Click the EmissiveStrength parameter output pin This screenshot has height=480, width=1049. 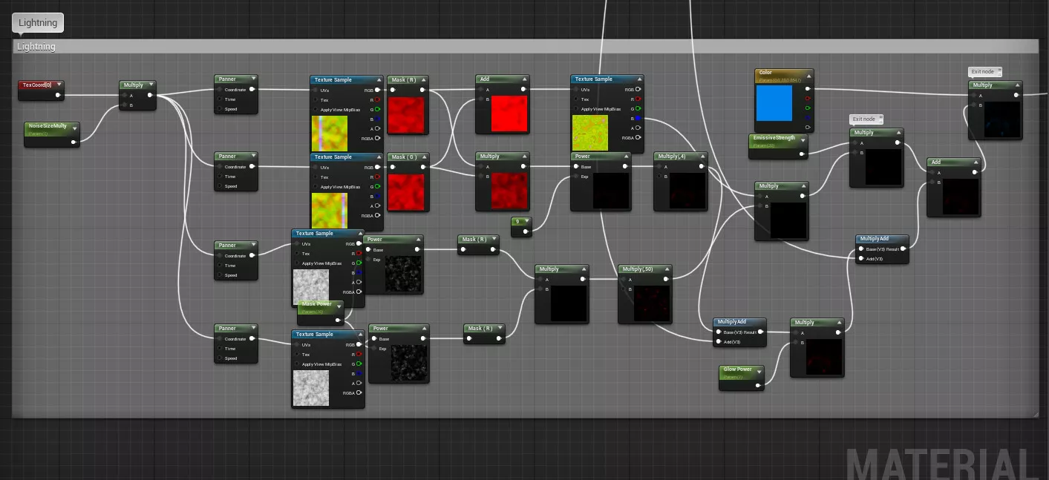point(802,154)
